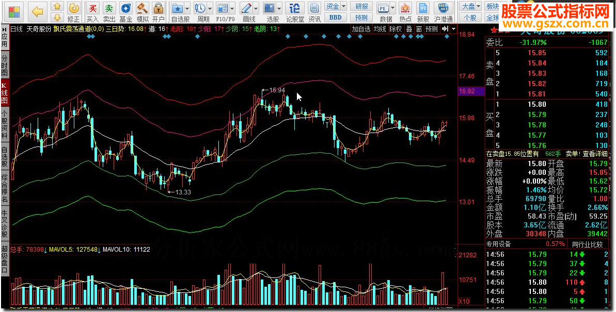Expand the F10/F9 dropdown arrow

pyautogui.click(x=232, y=8)
